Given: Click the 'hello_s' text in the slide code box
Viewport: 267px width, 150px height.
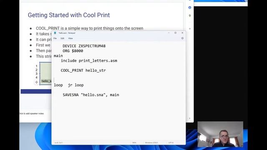Looking at the screenshot, I should click(x=46, y=81).
